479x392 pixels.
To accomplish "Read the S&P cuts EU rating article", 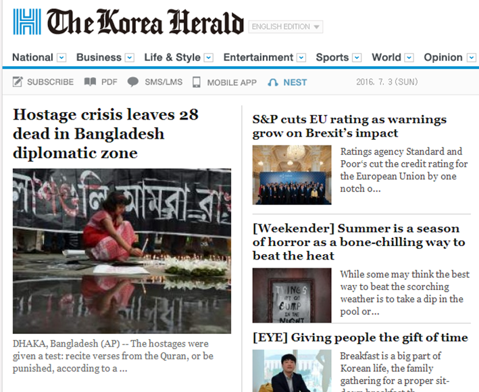I will pyautogui.click(x=349, y=126).
